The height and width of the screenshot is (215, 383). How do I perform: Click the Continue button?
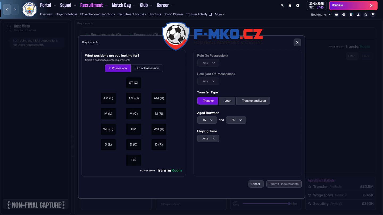353,6
